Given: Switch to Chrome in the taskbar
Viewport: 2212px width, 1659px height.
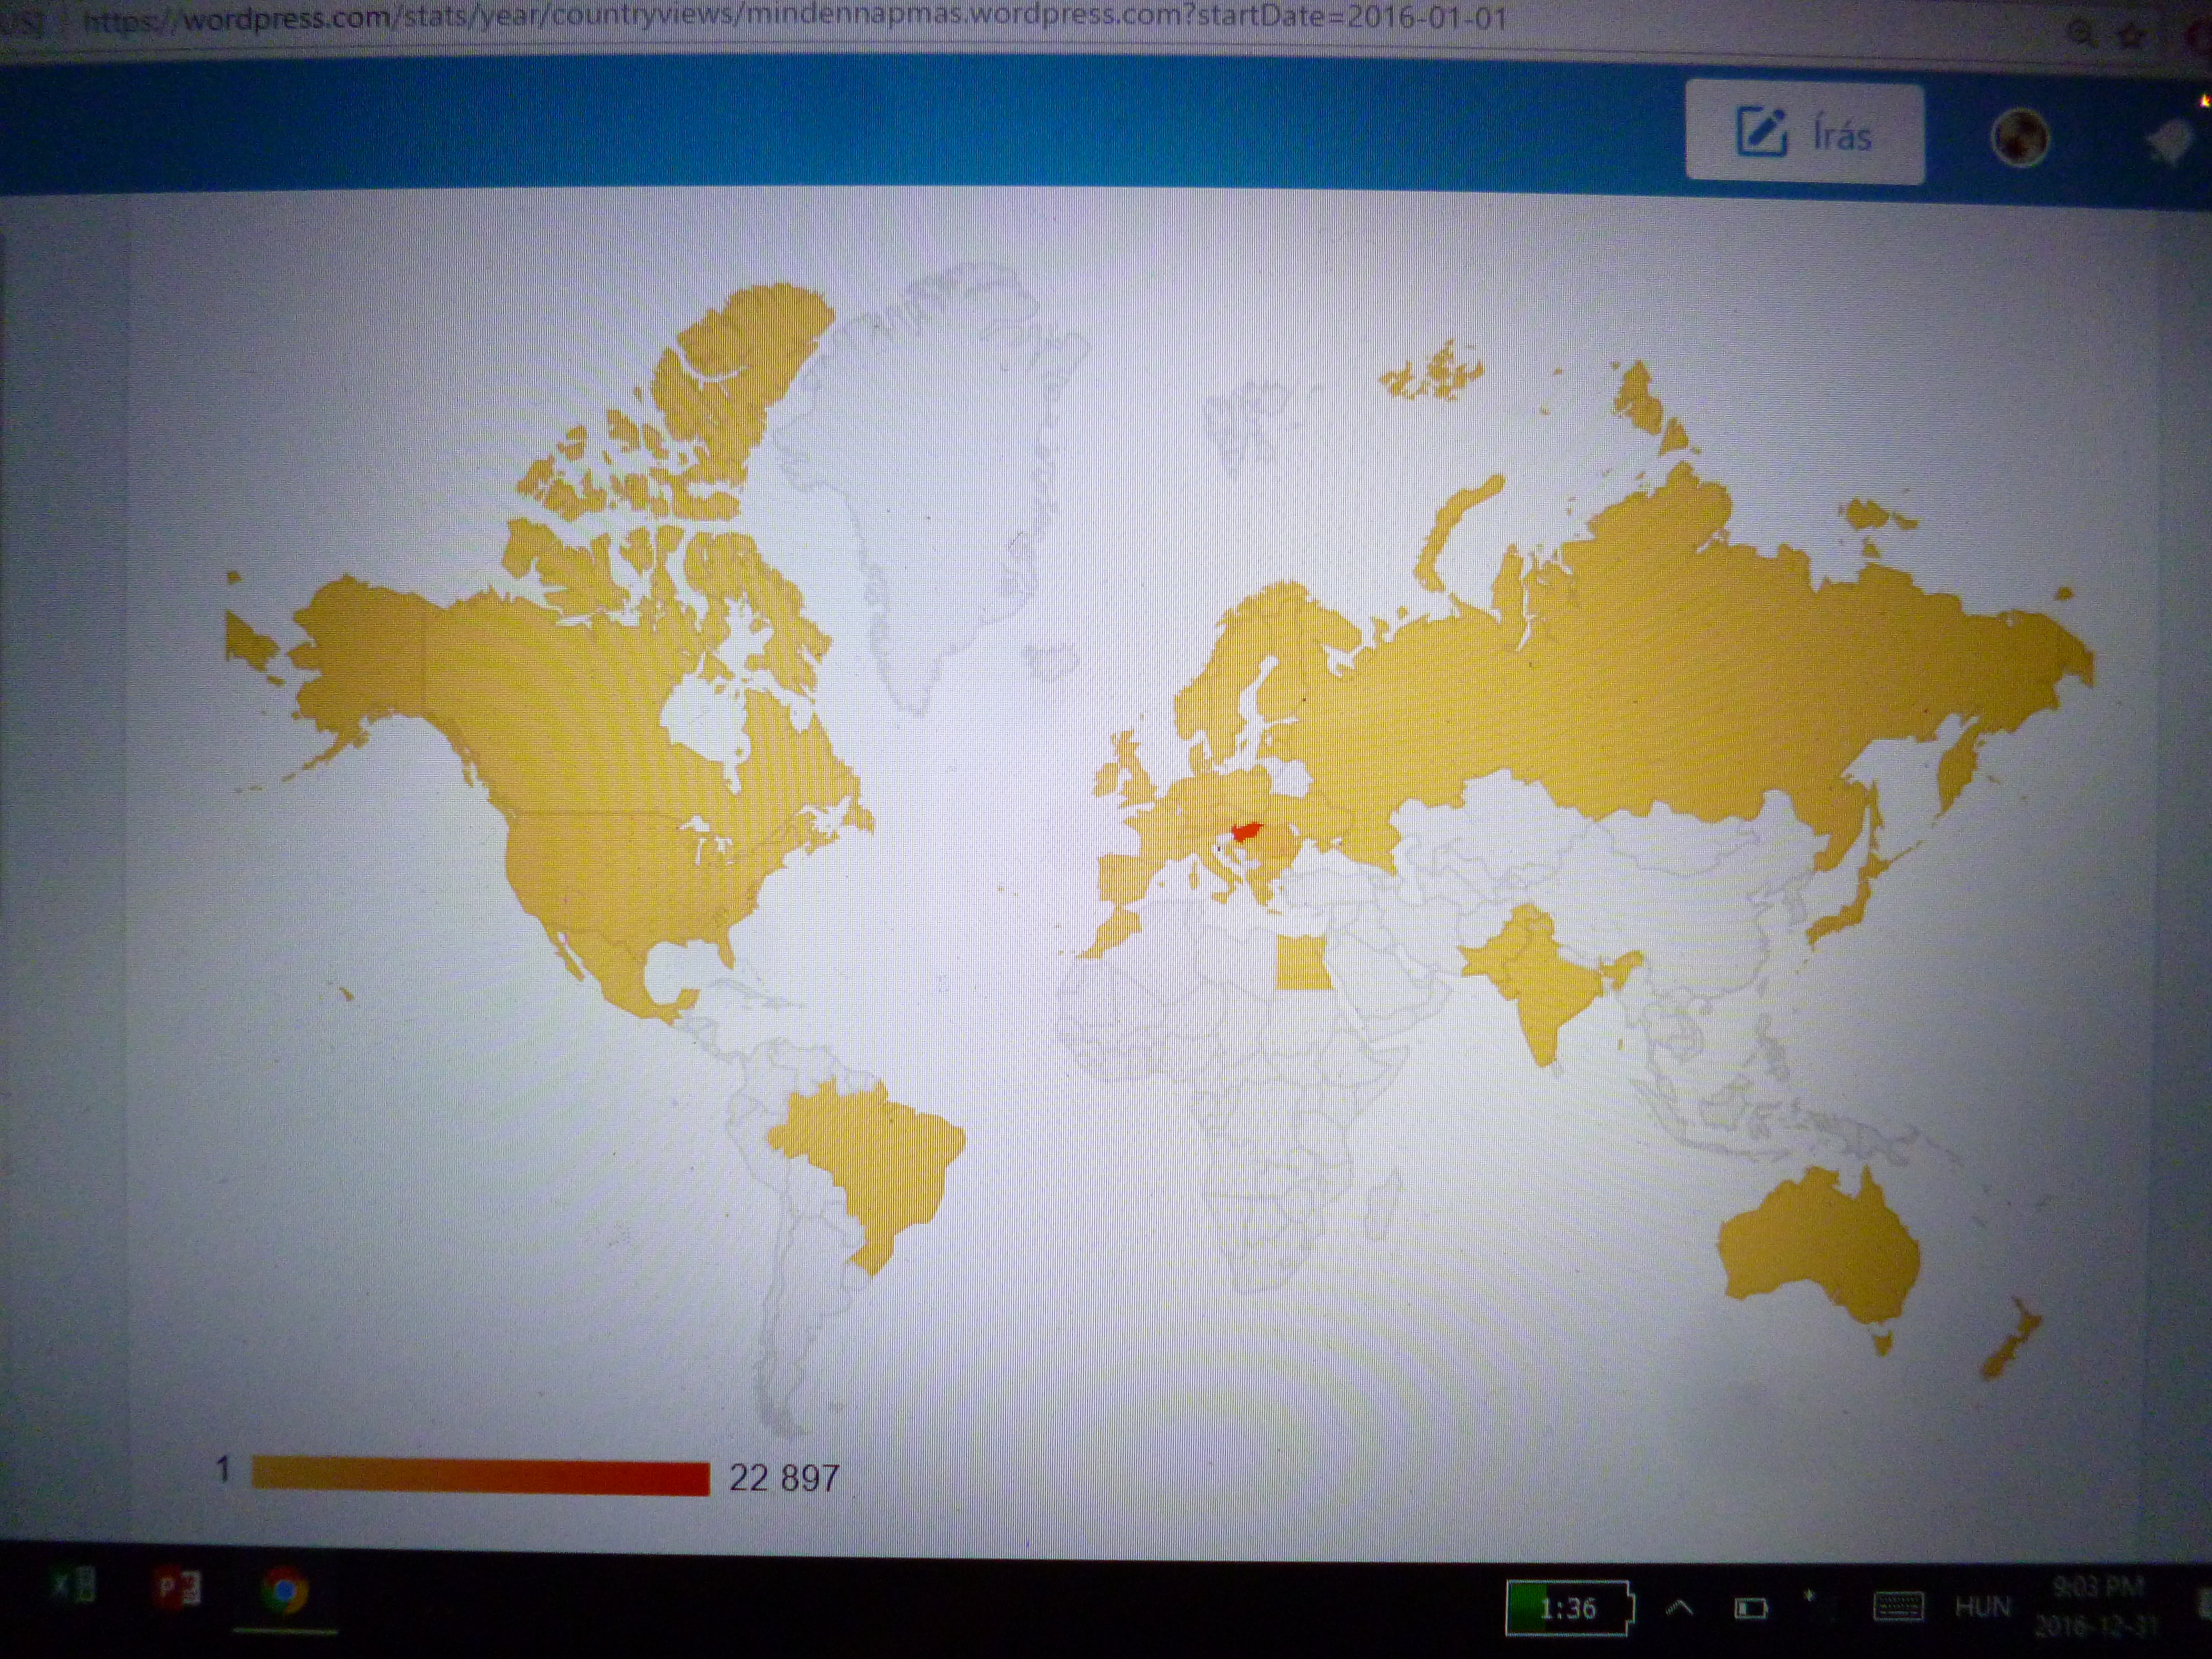Looking at the screenshot, I should [285, 1590].
